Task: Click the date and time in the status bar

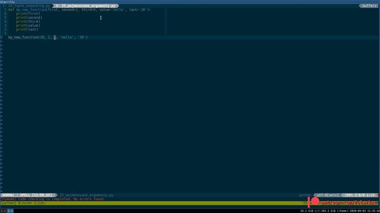Action: point(365,211)
